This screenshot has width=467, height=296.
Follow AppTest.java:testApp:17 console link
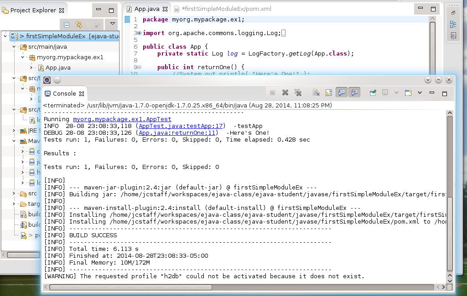(x=181, y=126)
